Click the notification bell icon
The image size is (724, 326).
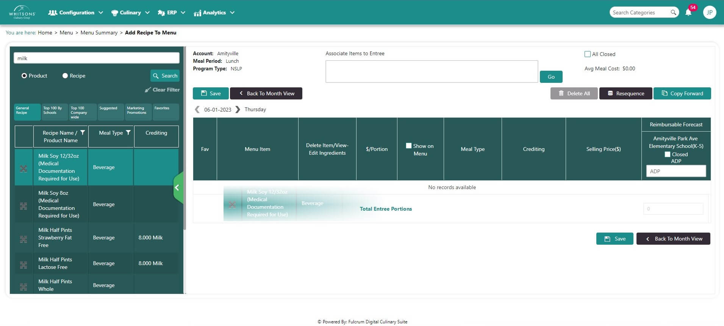coord(688,12)
